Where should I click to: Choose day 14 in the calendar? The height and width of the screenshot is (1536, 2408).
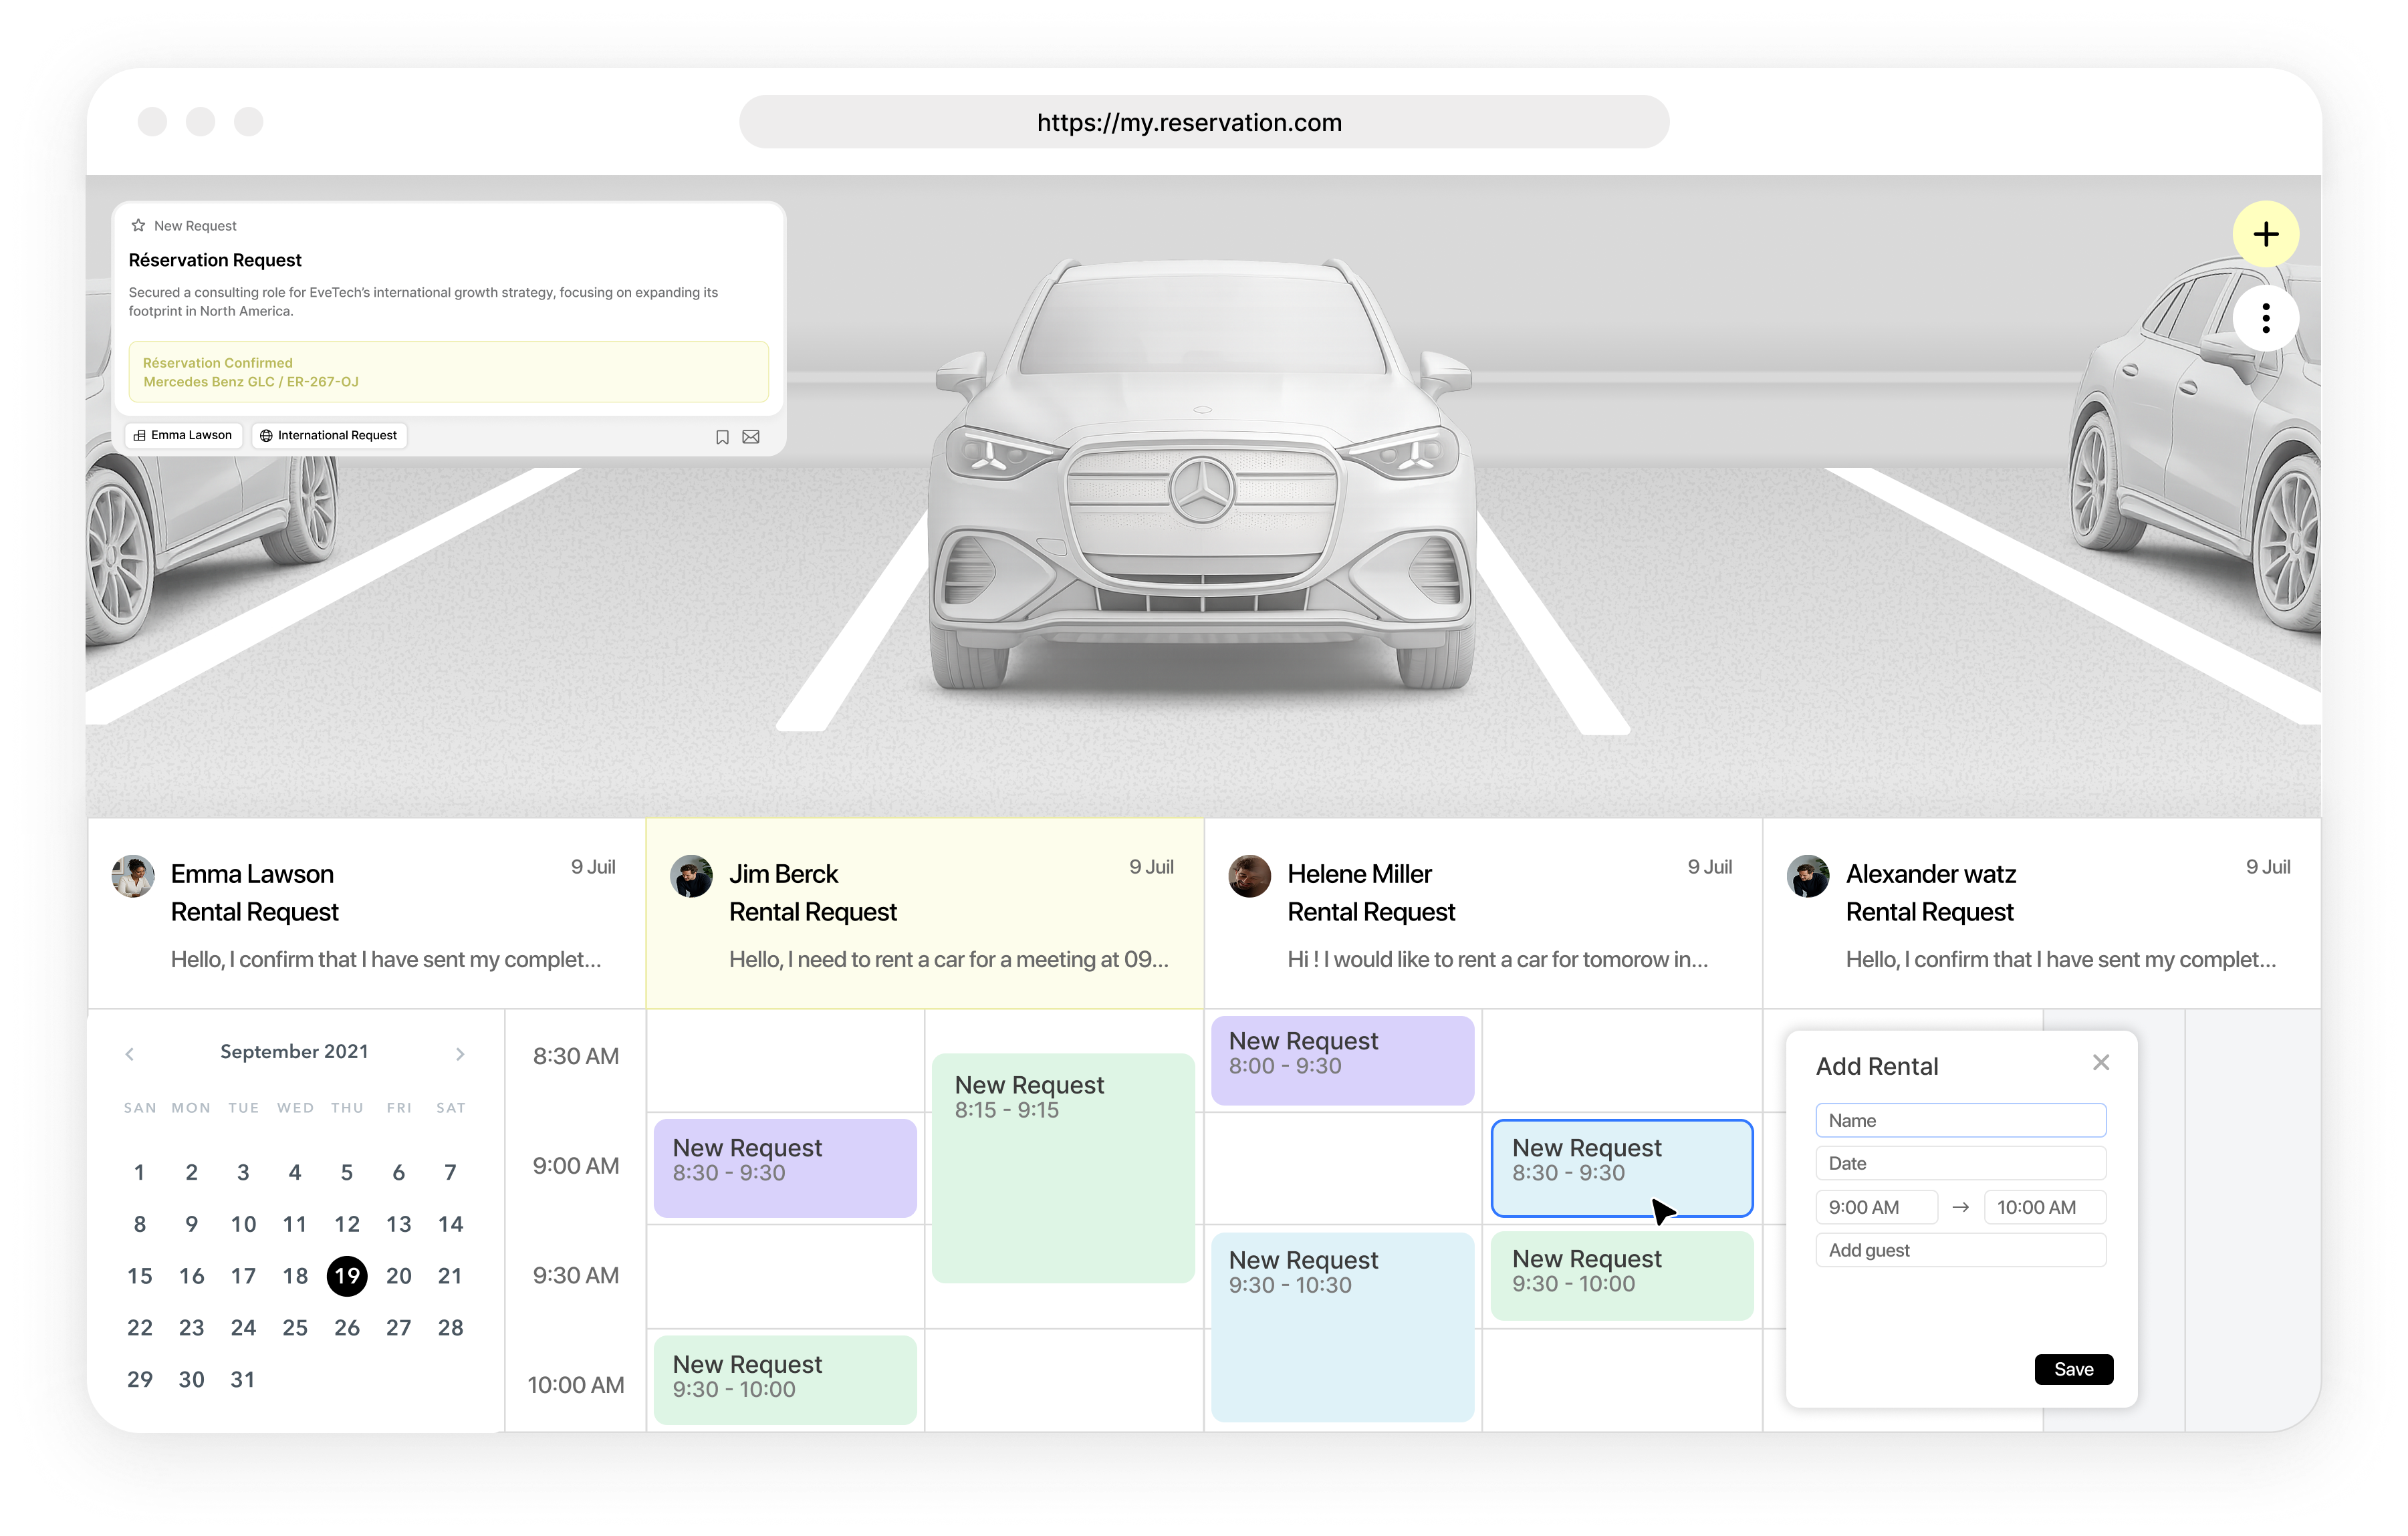click(450, 1224)
